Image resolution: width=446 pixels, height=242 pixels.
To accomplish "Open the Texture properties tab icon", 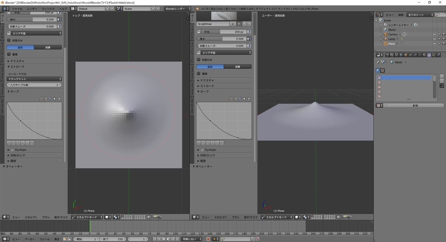I will pyautogui.click(x=429, y=55).
